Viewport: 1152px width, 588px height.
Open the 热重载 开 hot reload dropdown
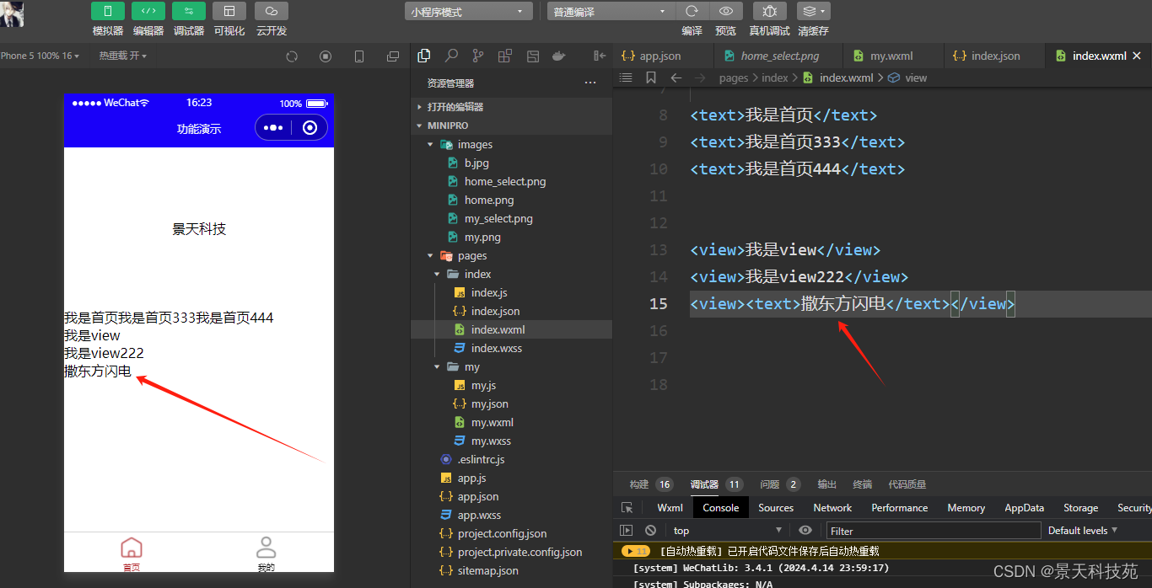coord(123,56)
